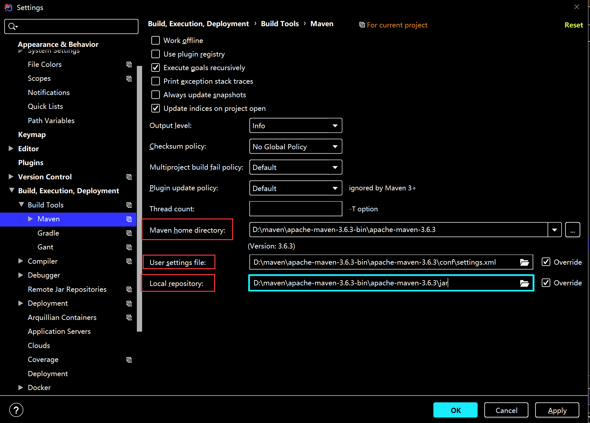Expand the Maven subtree arrow
This screenshot has width=590, height=423.
tap(31, 219)
